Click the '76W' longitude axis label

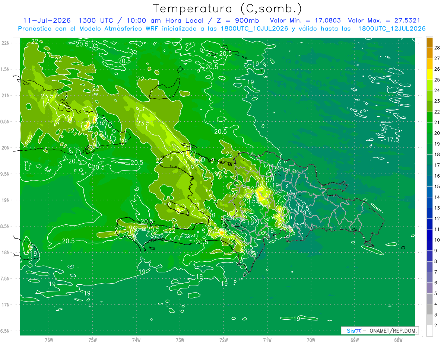coord(49,340)
